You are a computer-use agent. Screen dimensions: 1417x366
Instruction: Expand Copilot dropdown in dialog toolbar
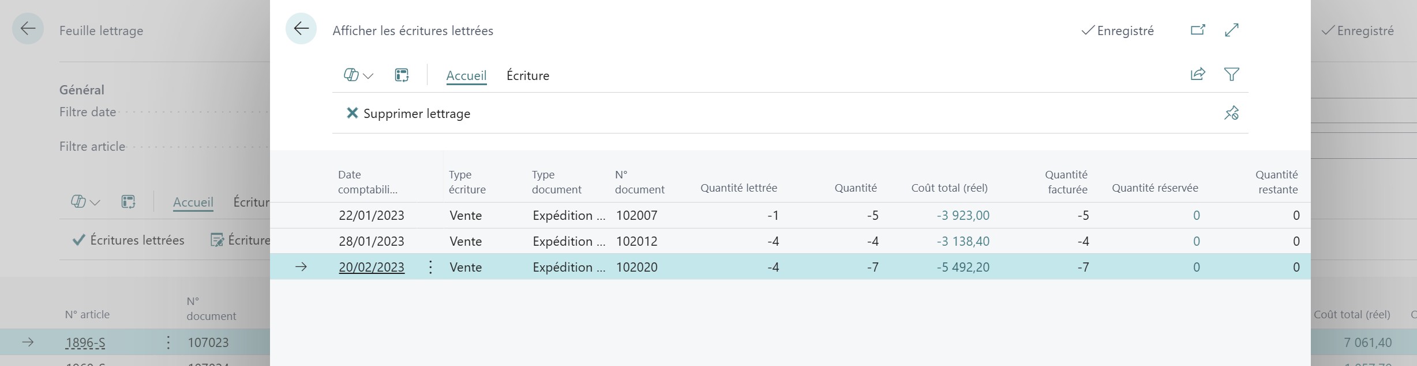(358, 75)
